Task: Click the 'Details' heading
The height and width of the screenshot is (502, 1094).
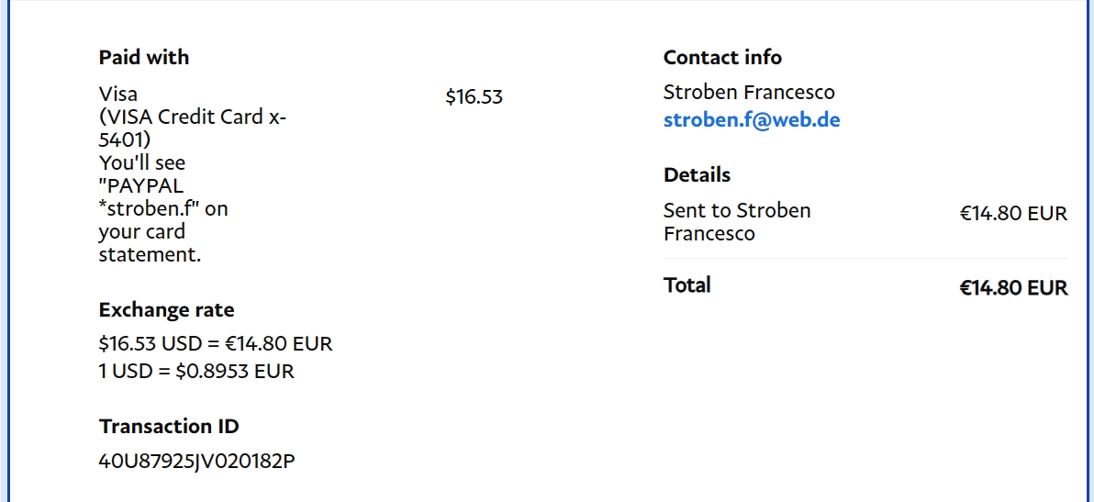Action: pos(697,174)
